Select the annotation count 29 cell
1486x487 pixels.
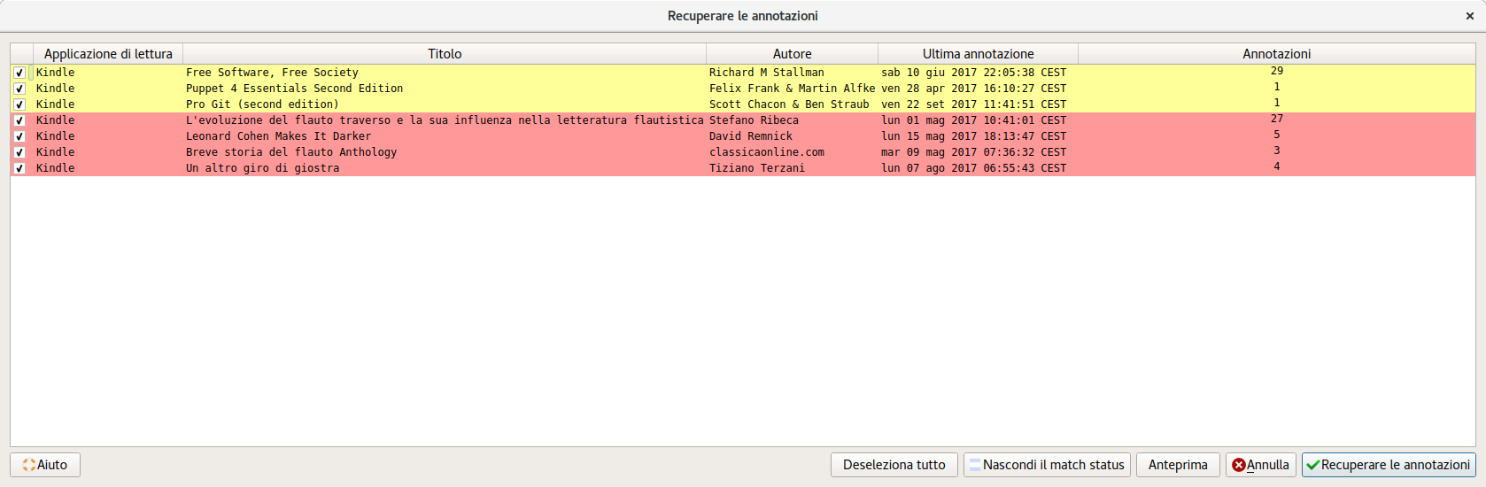[1276, 72]
